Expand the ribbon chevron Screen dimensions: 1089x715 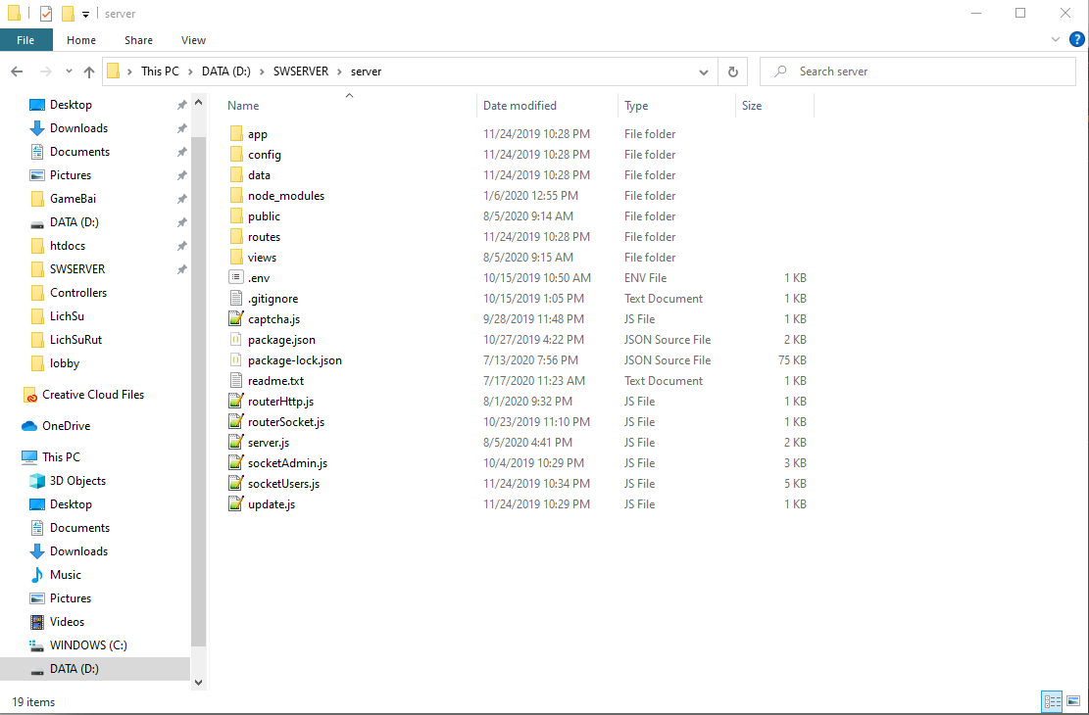pyautogui.click(x=1056, y=39)
